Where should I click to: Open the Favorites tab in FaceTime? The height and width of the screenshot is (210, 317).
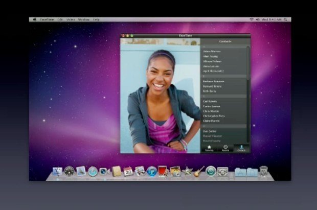[x=209, y=148]
